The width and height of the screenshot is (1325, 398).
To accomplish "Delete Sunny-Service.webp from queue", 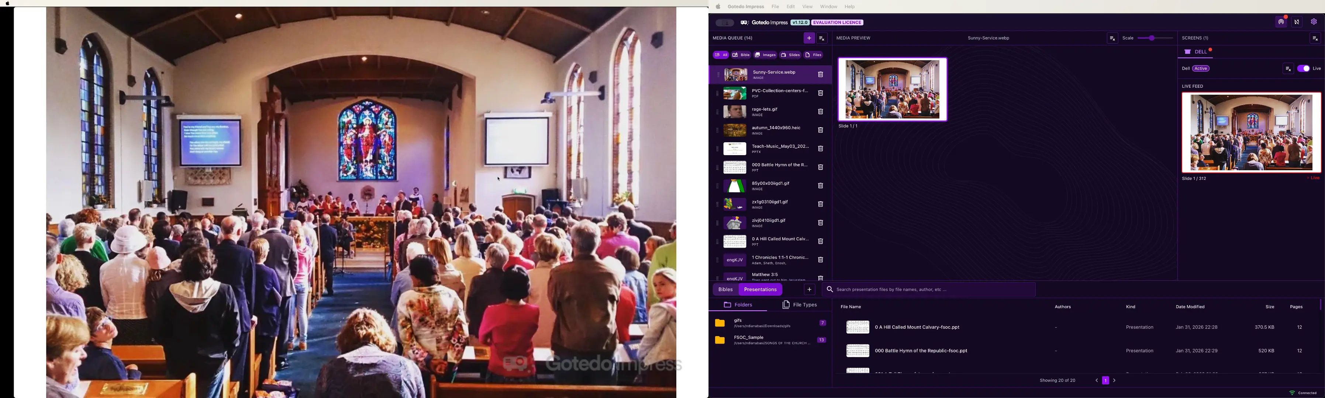I will pos(820,75).
